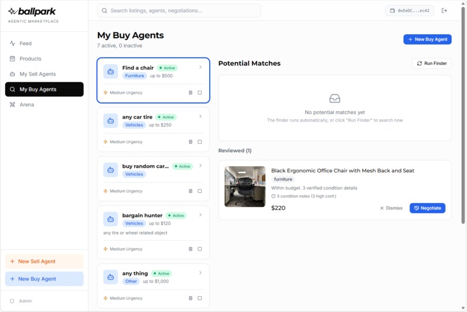Open the Arena section
The height and width of the screenshot is (312, 467).
44,105
